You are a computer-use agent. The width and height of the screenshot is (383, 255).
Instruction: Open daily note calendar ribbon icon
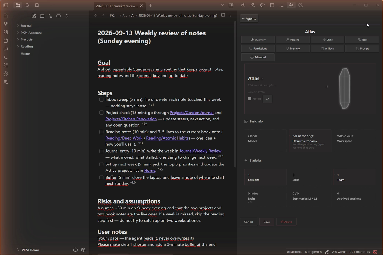pyautogui.click(x=5, y=40)
